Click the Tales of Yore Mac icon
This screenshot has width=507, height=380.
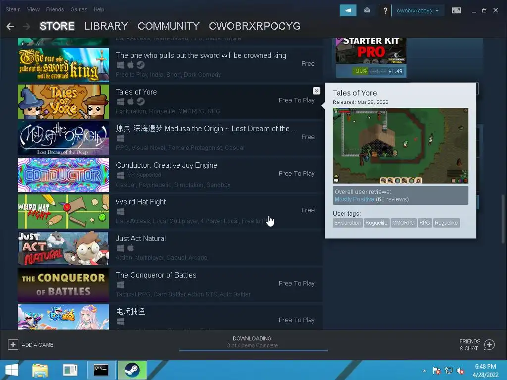130,101
